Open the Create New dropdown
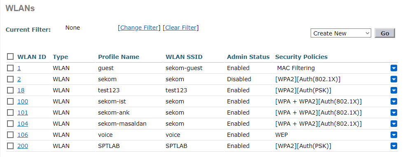Image resolution: width=405 pixels, height=157 pixels. click(x=341, y=33)
